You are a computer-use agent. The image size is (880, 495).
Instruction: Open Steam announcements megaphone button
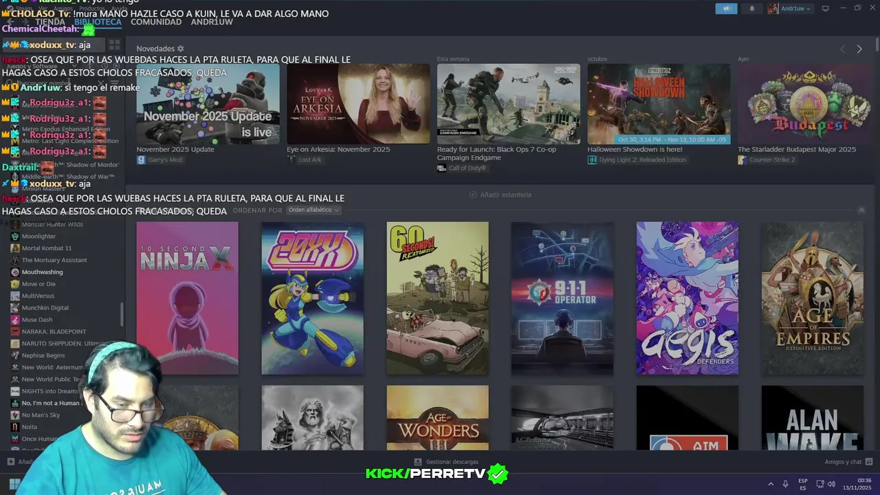pos(726,8)
